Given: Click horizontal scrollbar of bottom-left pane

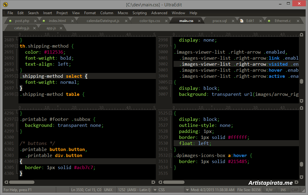Looking at the screenshot, I should [x=21, y=182].
